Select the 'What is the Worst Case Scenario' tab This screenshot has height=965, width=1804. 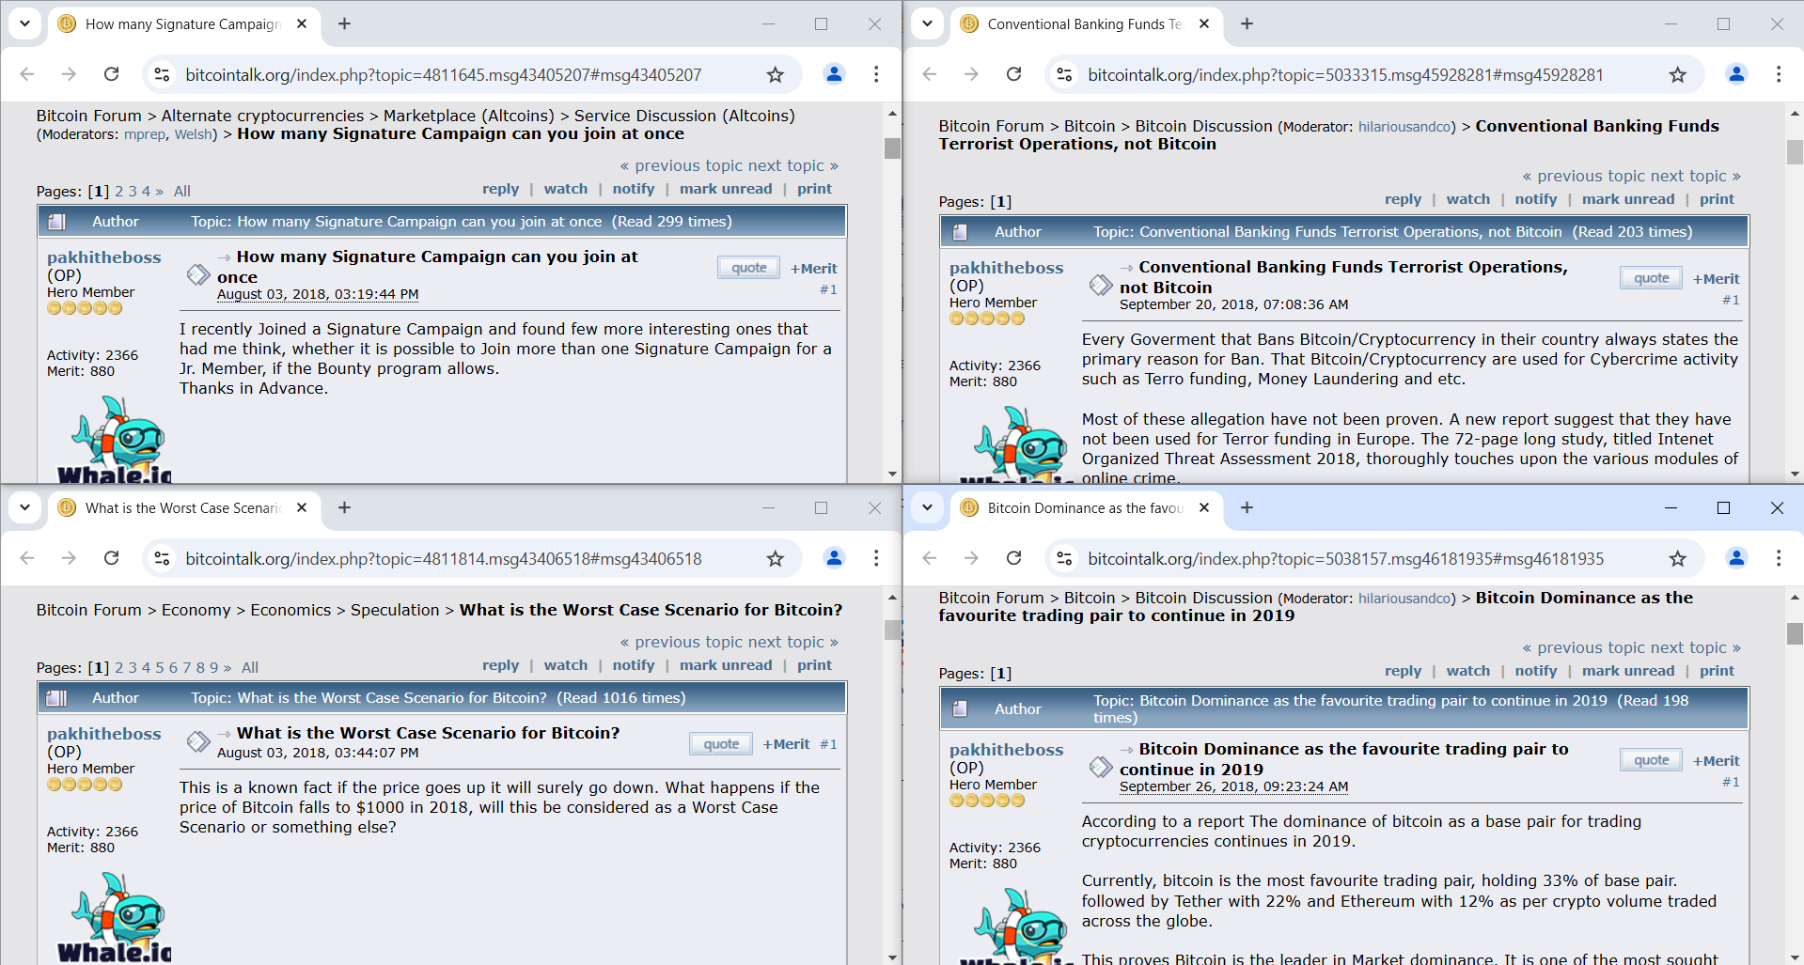[x=183, y=507]
